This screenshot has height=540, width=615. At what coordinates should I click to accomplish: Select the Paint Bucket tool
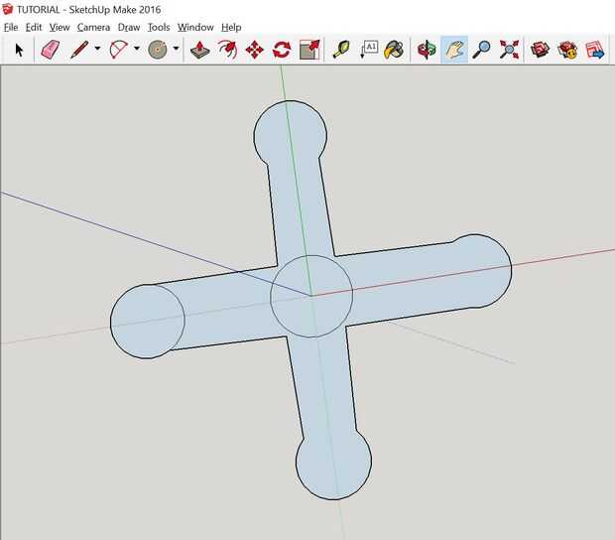tap(394, 50)
